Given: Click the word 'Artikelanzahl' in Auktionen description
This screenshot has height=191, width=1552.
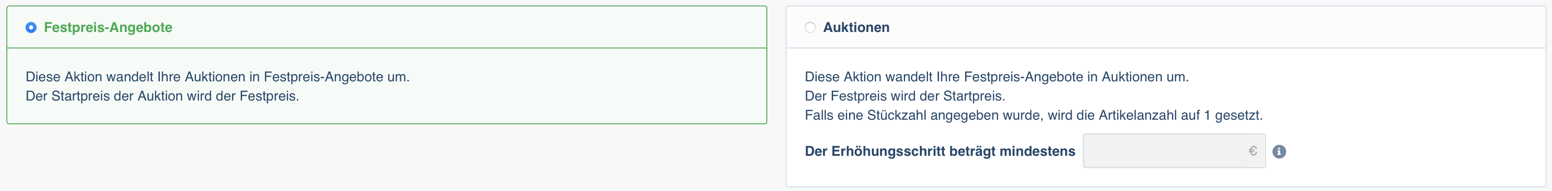Looking at the screenshot, I should tap(1137, 115).
